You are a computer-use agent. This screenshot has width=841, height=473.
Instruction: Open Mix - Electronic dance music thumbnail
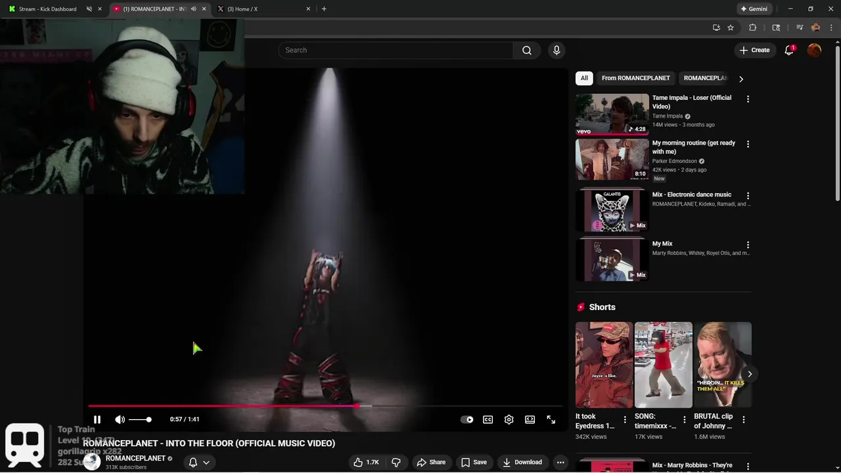pyautogui.click(x=612, y=211)
